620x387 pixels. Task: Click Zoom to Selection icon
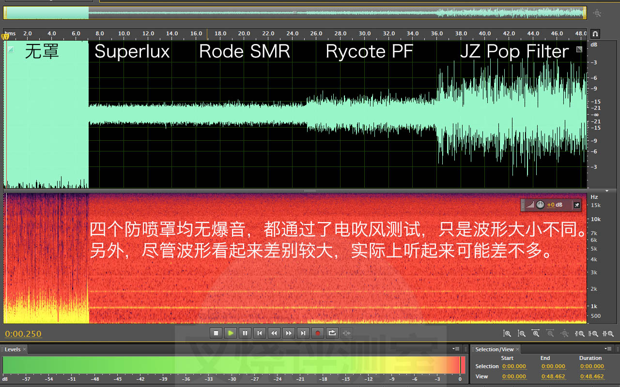click(608, 333)
